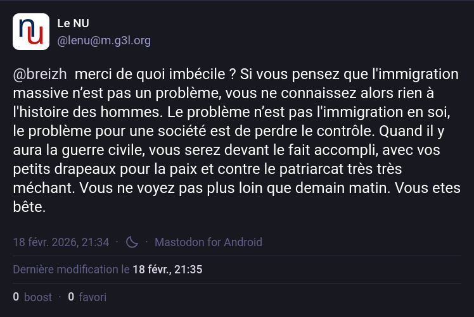
Task: Click the boost count number
Action: tap(16, 297)
